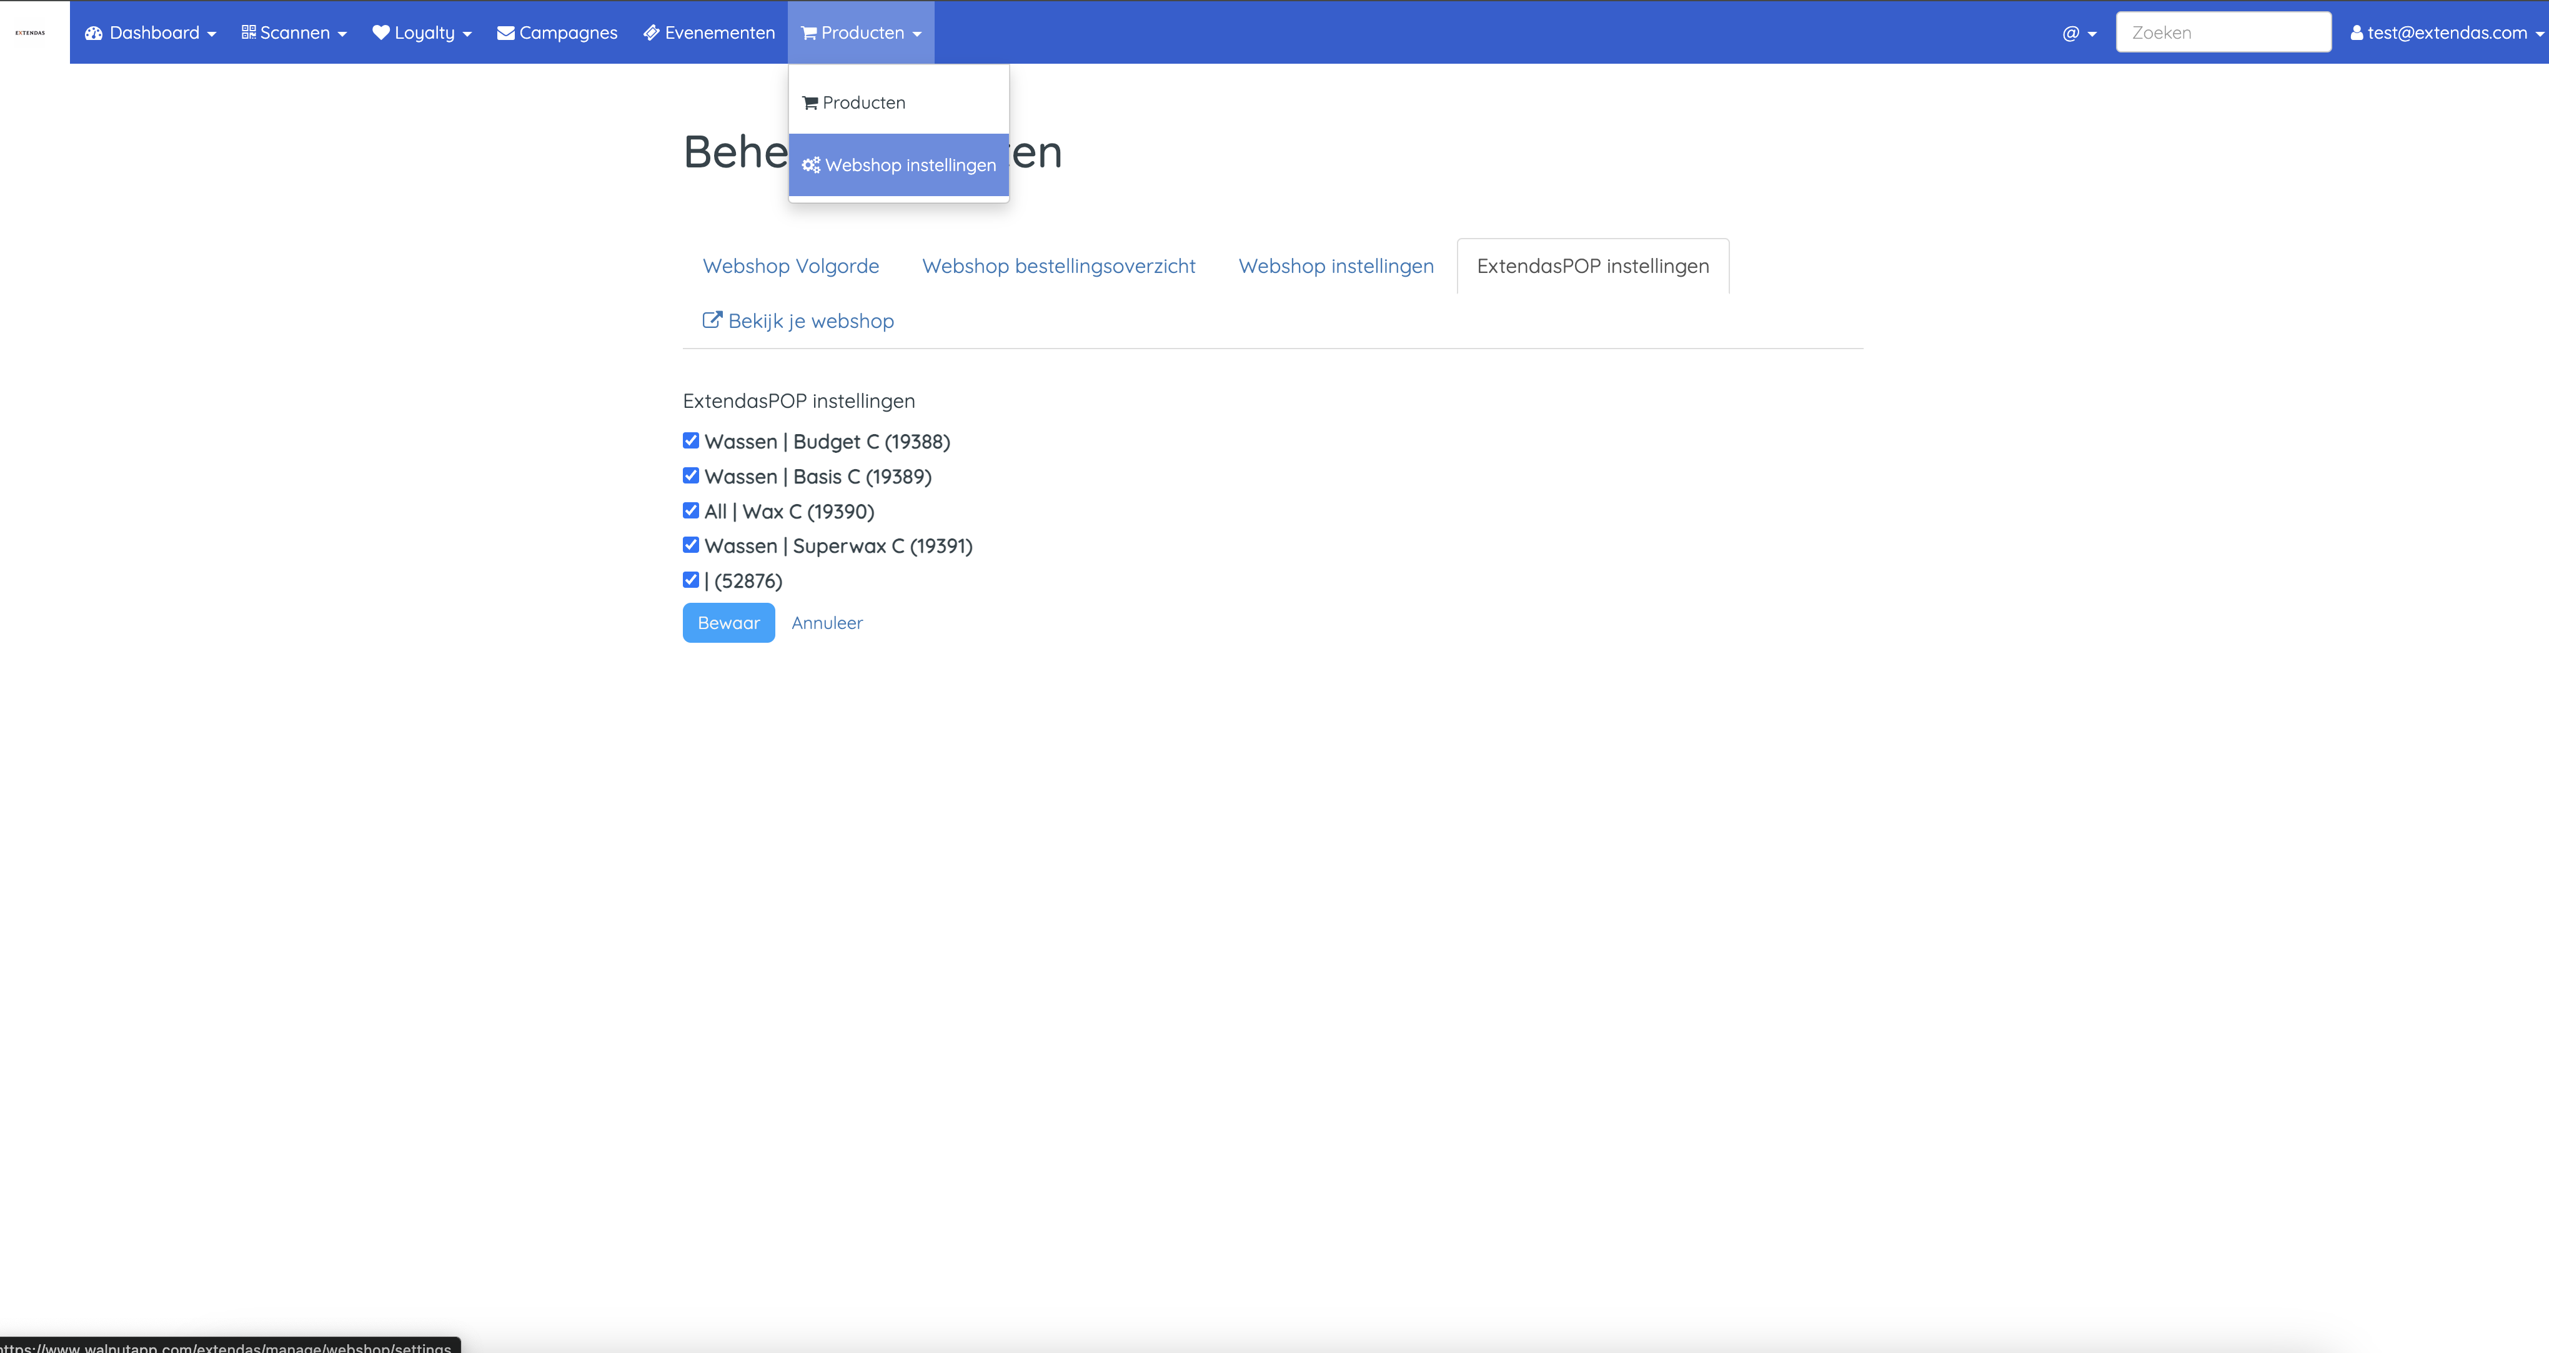Viewport: 2549px width, 1353px height.
Task: Toggle the All | Wax C (19390) checkbox
Action: [691, 512]
